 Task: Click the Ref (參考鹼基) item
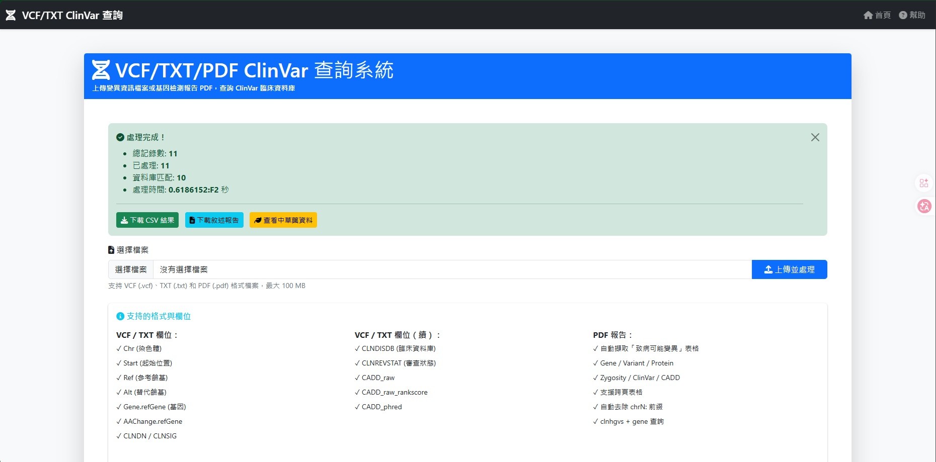tap(142, 378)
